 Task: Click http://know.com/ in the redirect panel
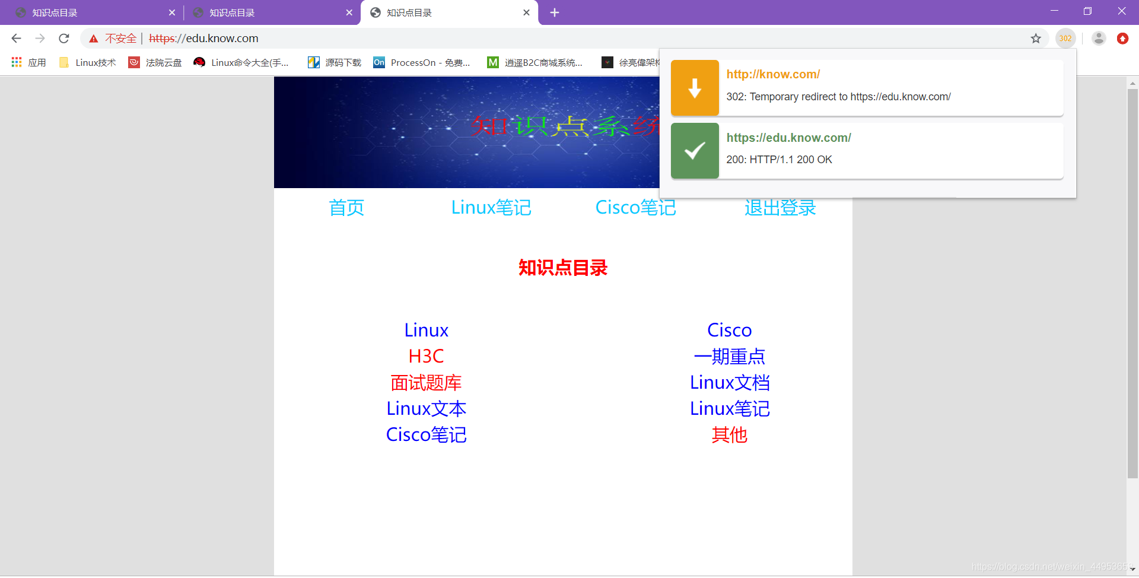773,74
